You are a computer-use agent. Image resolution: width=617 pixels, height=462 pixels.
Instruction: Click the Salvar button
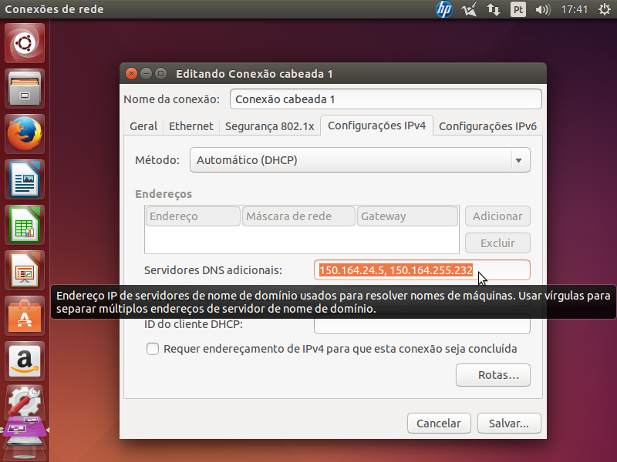point(509,423)
